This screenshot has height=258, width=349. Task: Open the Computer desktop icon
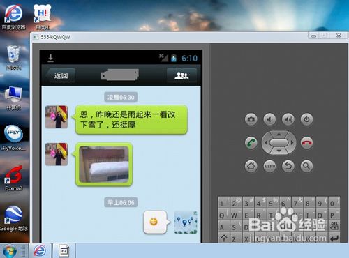13,98
